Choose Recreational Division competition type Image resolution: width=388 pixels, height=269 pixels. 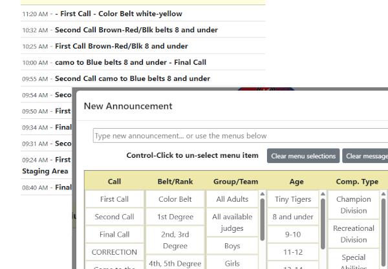353,234
